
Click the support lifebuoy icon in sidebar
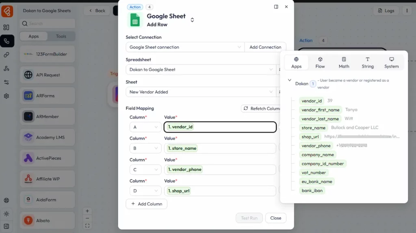6,200
